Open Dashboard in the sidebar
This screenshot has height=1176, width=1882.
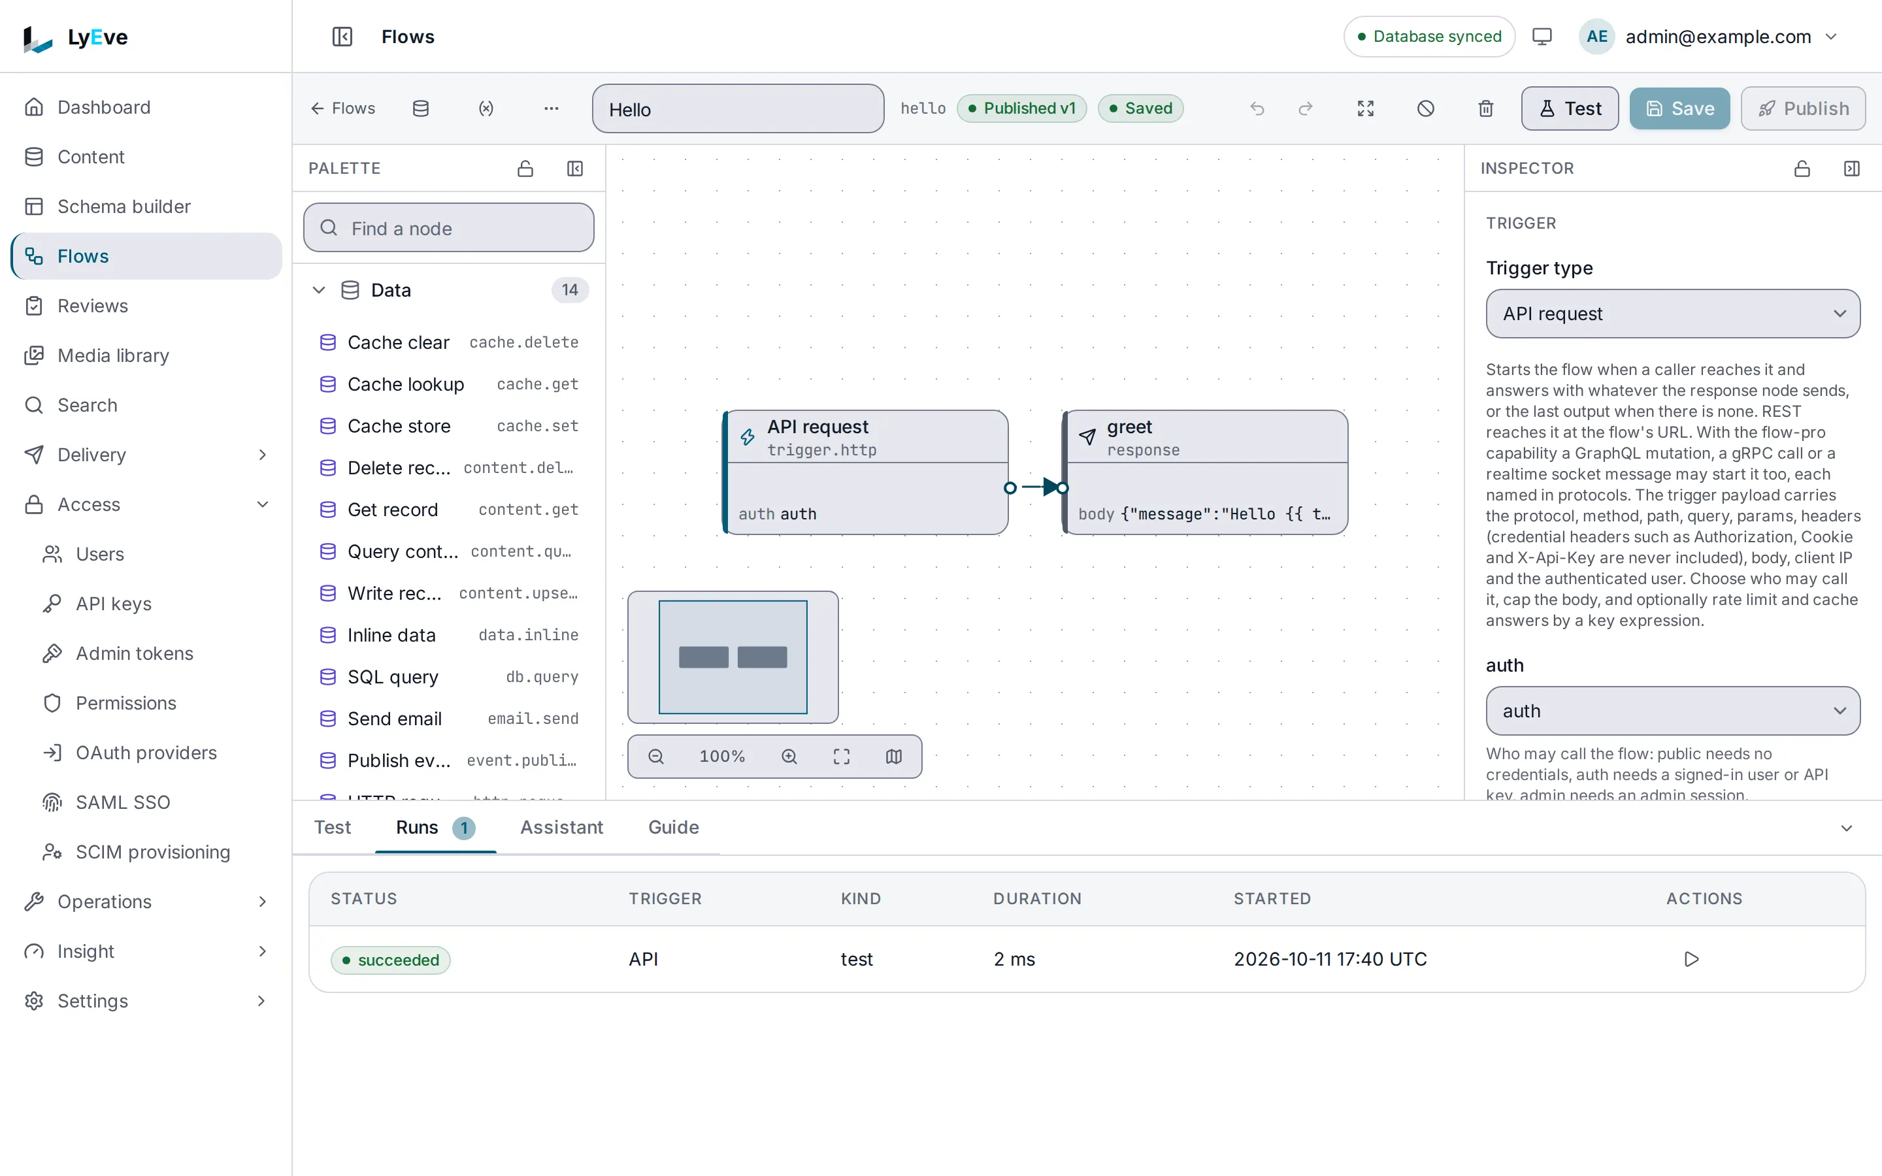coord(146,107)
